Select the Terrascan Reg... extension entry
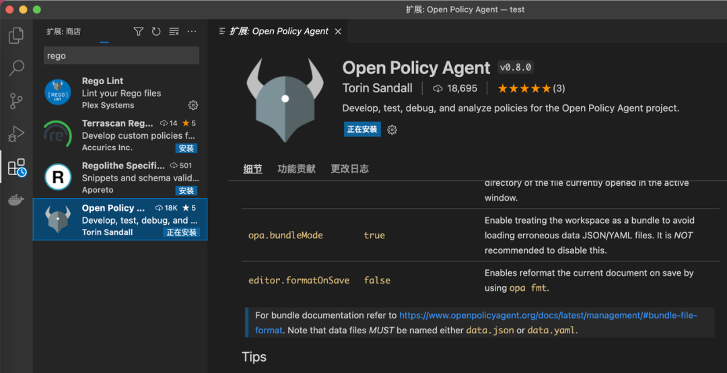Screen dimensions: 727x373 (120, 135)
